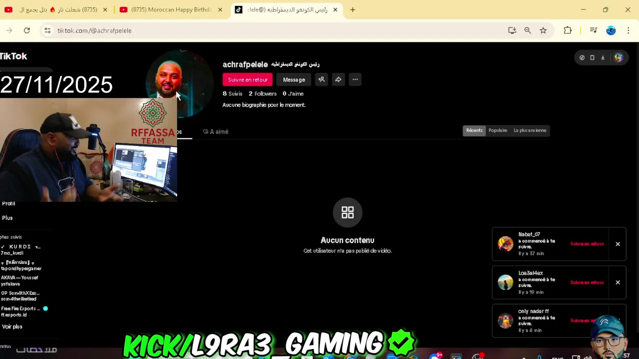Screen dimensions: 639x359
Task: Open the Profil sidebar item
Action: [x=8, y=203]
